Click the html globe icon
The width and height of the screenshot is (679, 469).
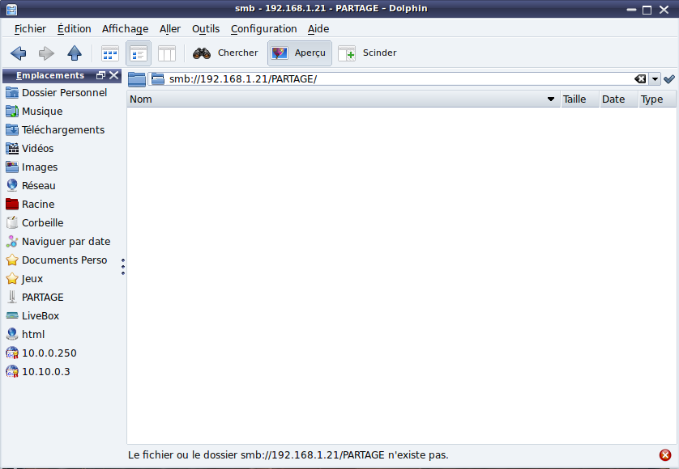[12, 334]
